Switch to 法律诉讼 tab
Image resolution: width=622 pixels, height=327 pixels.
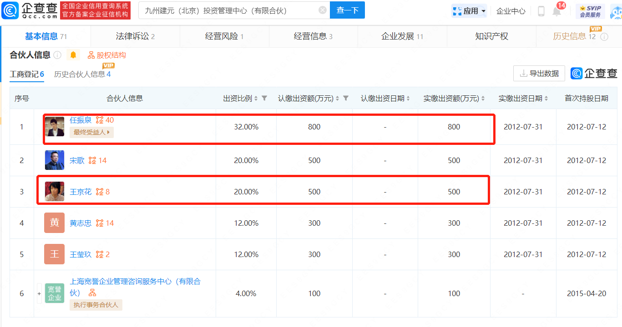click(135, 36)
